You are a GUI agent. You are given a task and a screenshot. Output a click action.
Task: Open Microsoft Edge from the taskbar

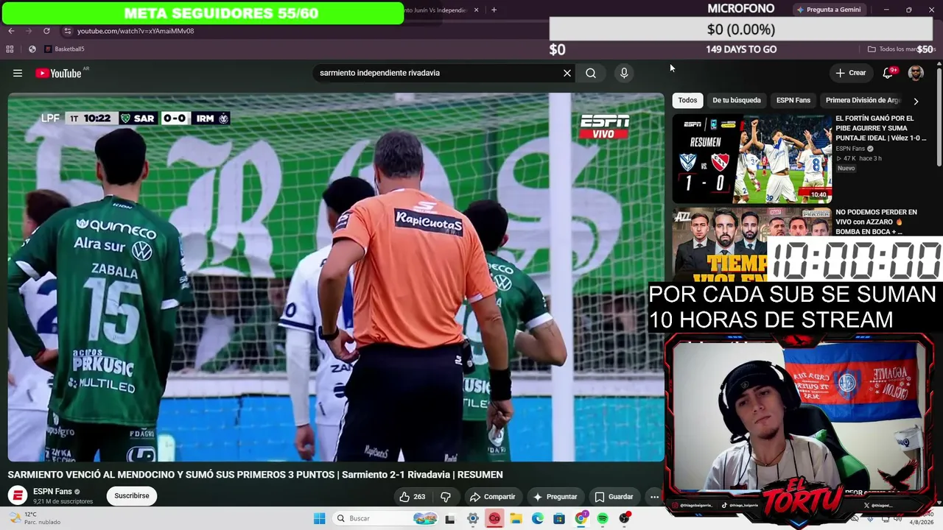pyautogui.click(x=538, y=518)
